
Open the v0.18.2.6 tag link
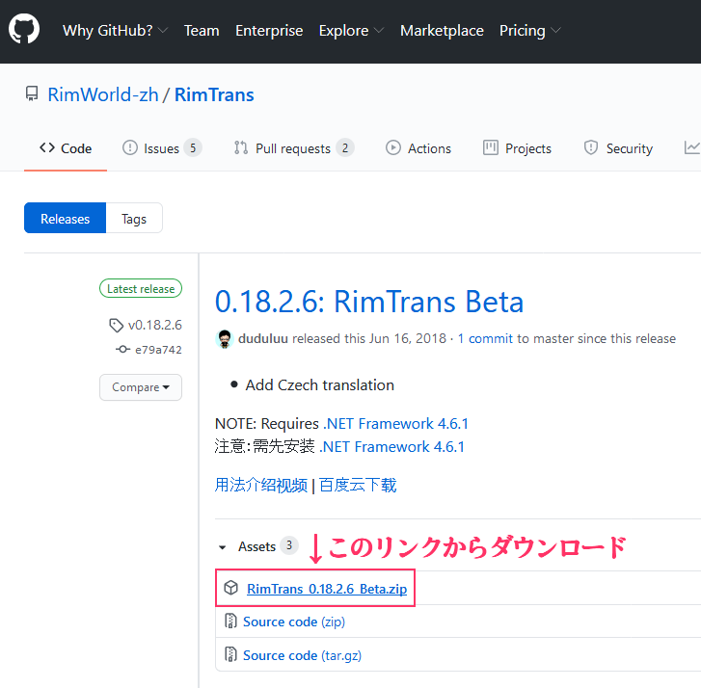click(154, 325)
